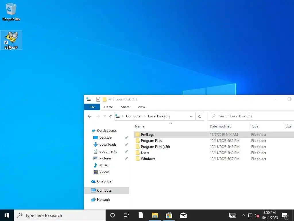
Task: Open OneDrive in navigation pane
Action: coord(104,181)
